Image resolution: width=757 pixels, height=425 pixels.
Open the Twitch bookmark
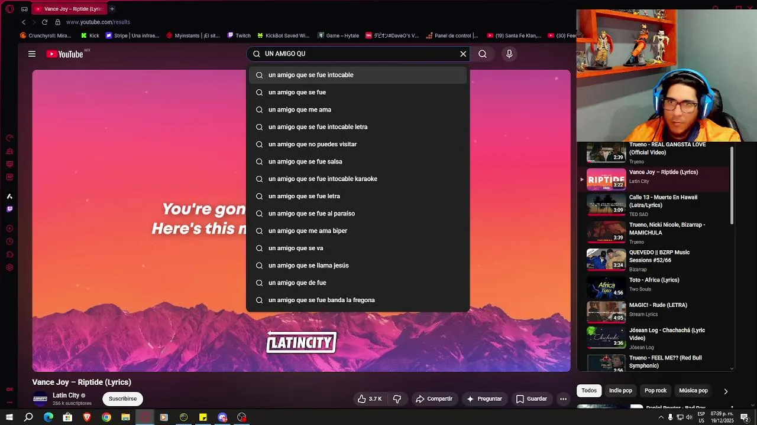(x=239, y=35)
